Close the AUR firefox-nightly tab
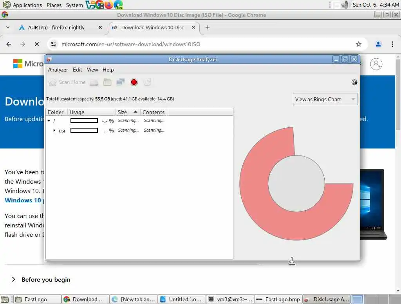Image resolution: width=401 pixels, height=304 pixels. tap(100, 27)
